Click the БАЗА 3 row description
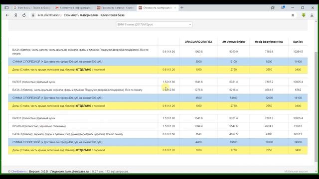The image size is (319, 179). pos(68,134)
